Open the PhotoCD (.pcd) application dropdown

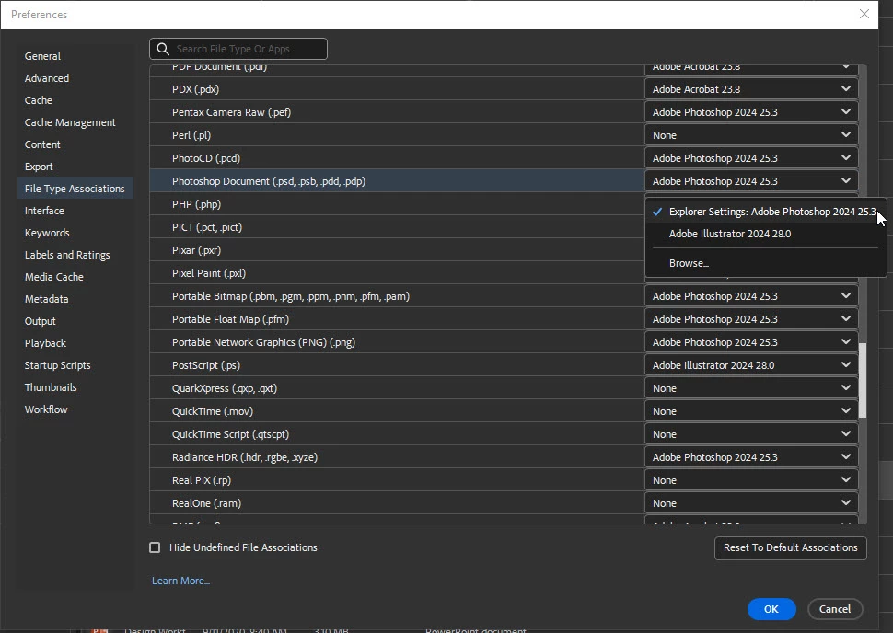(x=751, y=158)
